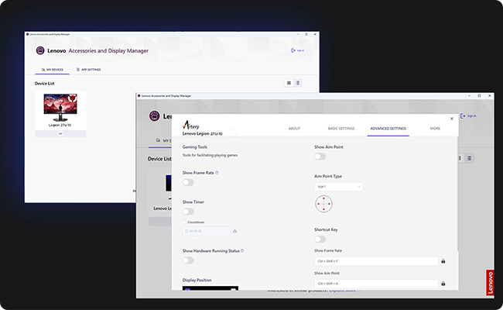Close the monitor settings dialog
The image size is (503, 310).
tap(452, 119)
